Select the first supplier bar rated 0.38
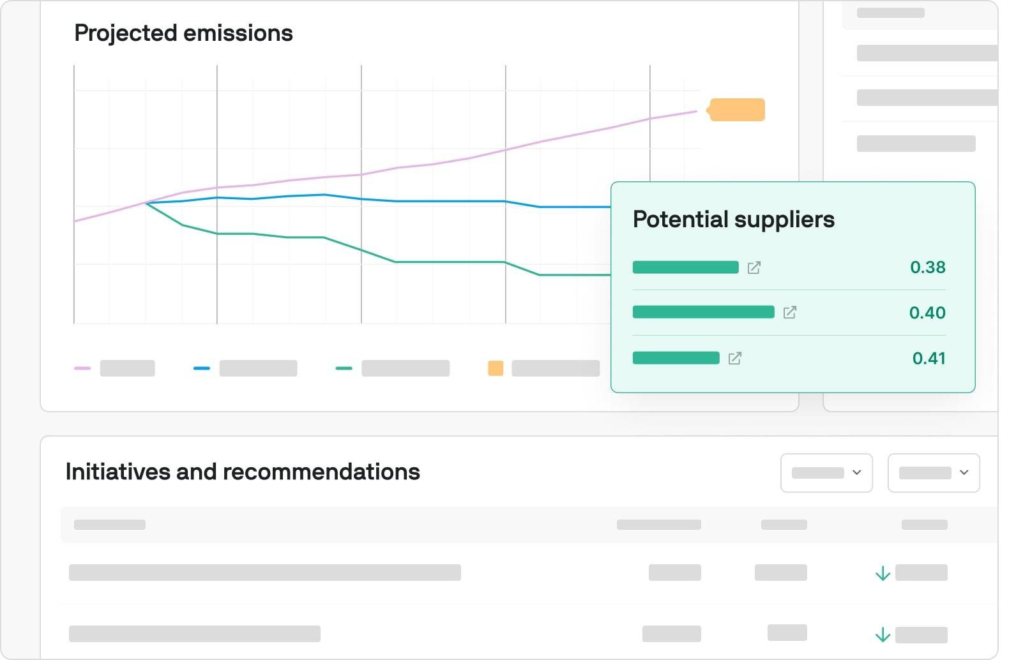 [x=685, y=267]
